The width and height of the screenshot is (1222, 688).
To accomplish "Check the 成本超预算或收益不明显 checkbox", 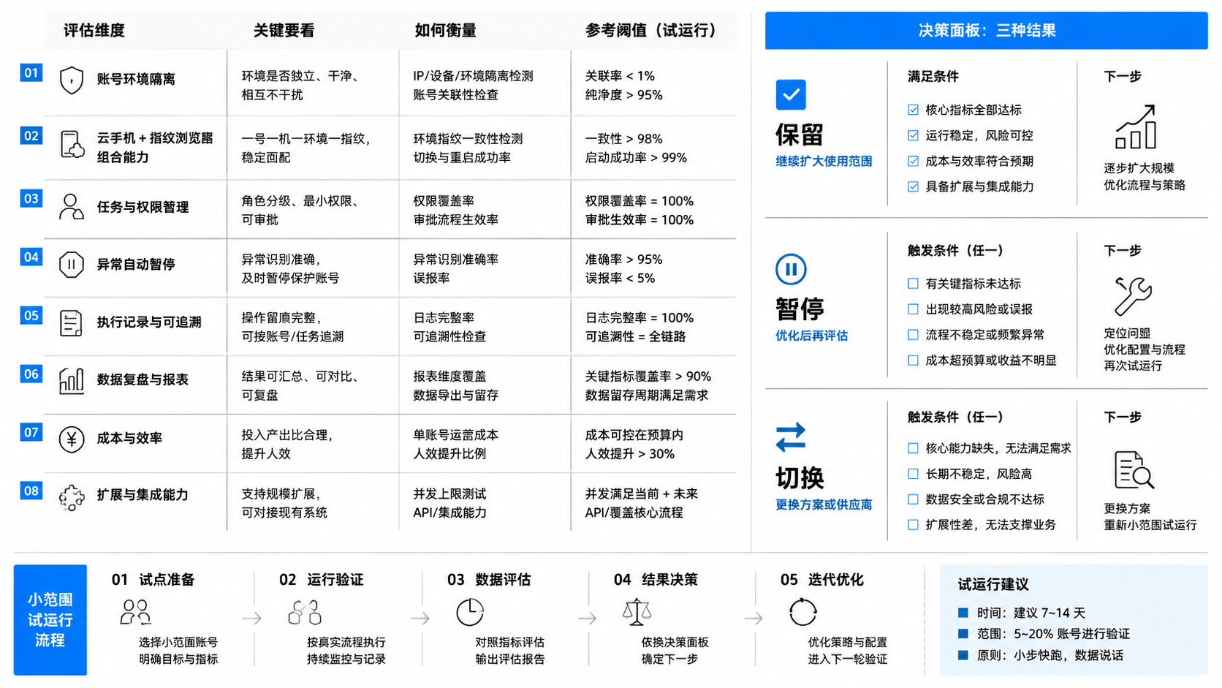I will (x=913, y=360).
